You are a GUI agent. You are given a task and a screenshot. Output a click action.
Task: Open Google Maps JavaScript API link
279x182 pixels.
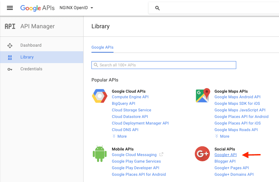coord(240,110)
